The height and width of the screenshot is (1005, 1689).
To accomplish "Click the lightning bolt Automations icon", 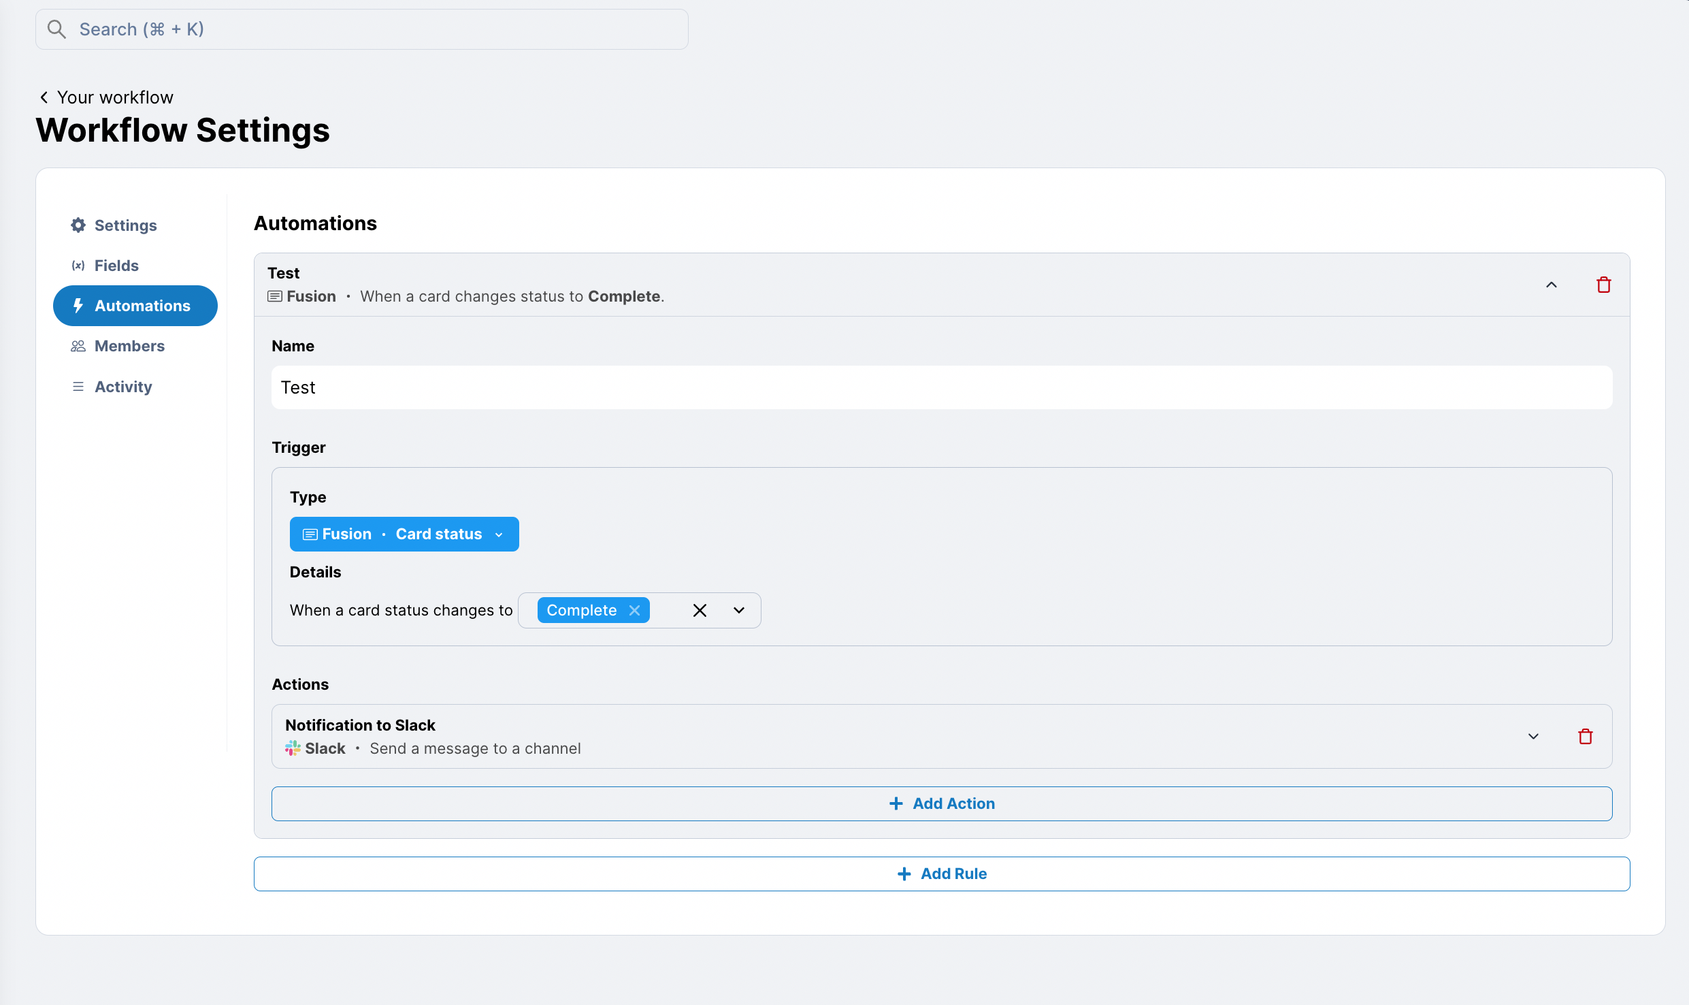I will click(78, 306).
